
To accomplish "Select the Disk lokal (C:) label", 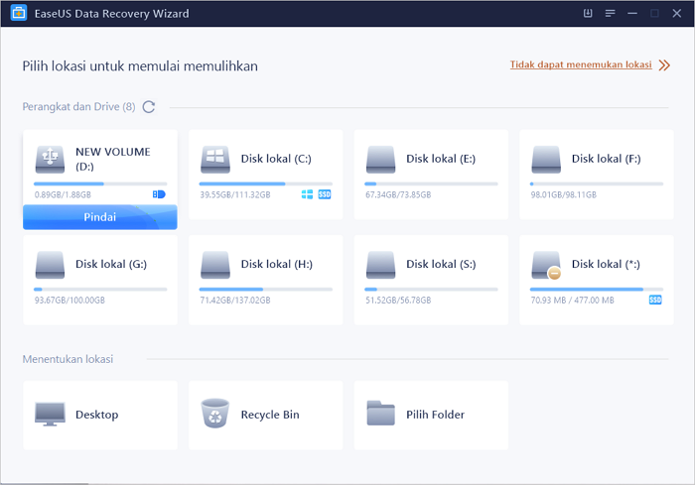I will click(x=276, y=159).
